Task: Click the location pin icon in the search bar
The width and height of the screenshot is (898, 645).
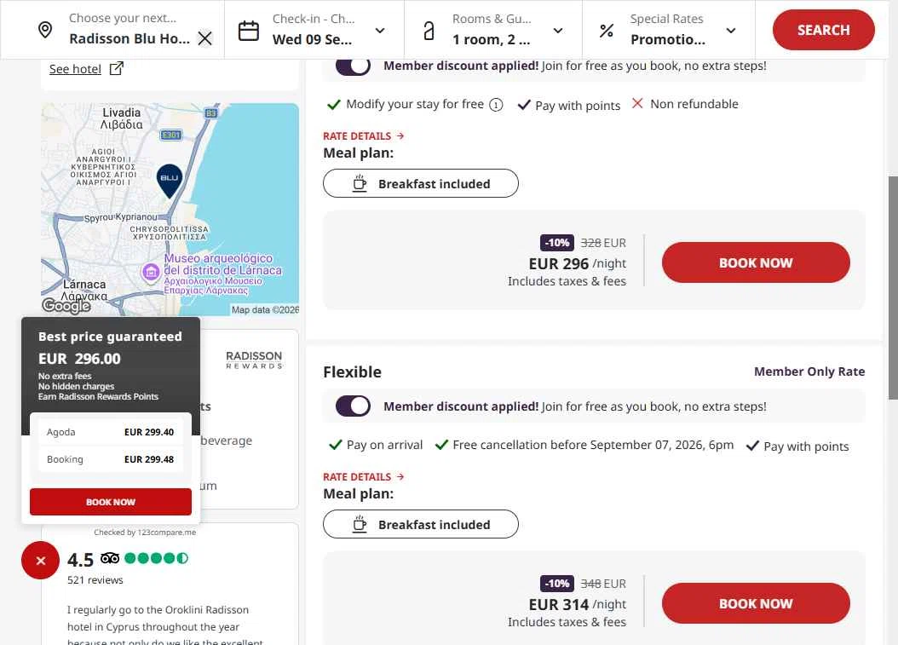Action: point(44,30)
